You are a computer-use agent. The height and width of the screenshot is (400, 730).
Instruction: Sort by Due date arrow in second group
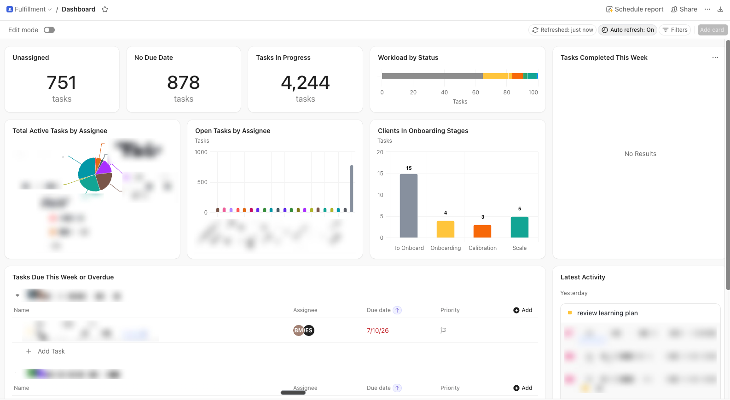tap(397, 388)
